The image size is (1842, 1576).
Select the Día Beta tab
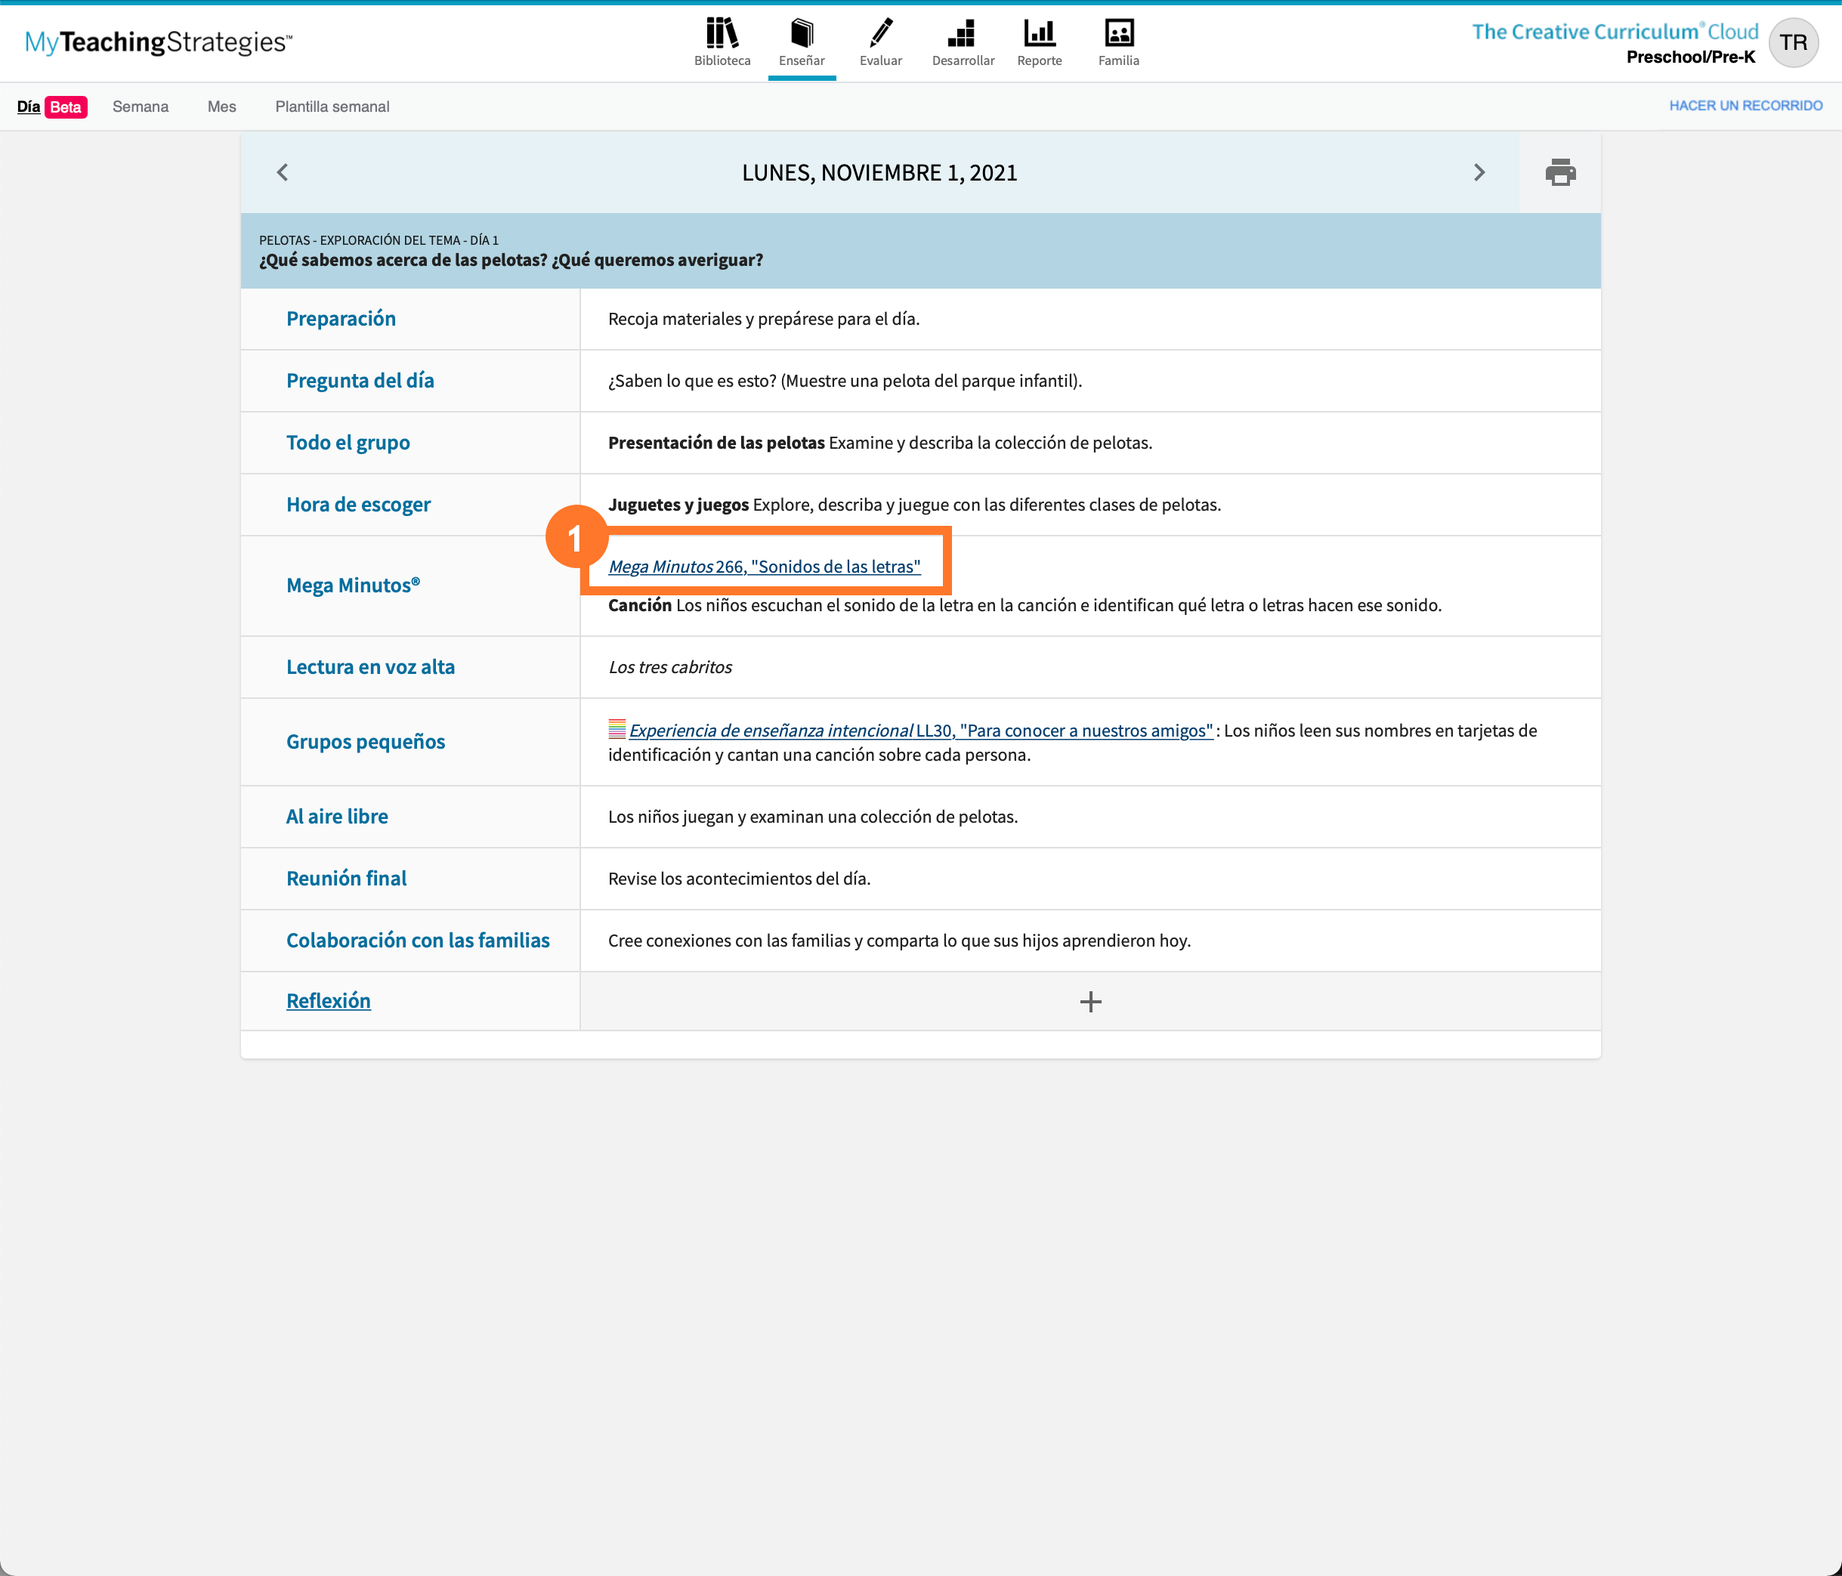point(51,107)
